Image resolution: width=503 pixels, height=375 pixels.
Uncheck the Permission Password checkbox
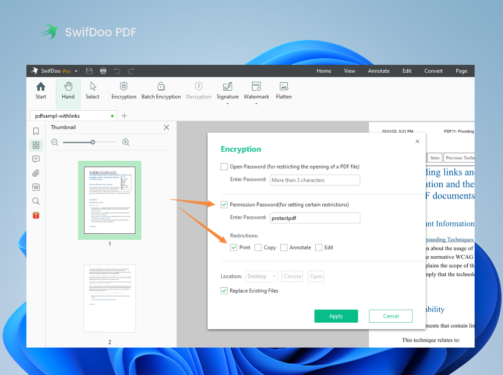224,204
